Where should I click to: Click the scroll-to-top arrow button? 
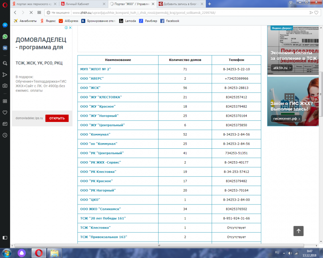click(x=298, y=231)
